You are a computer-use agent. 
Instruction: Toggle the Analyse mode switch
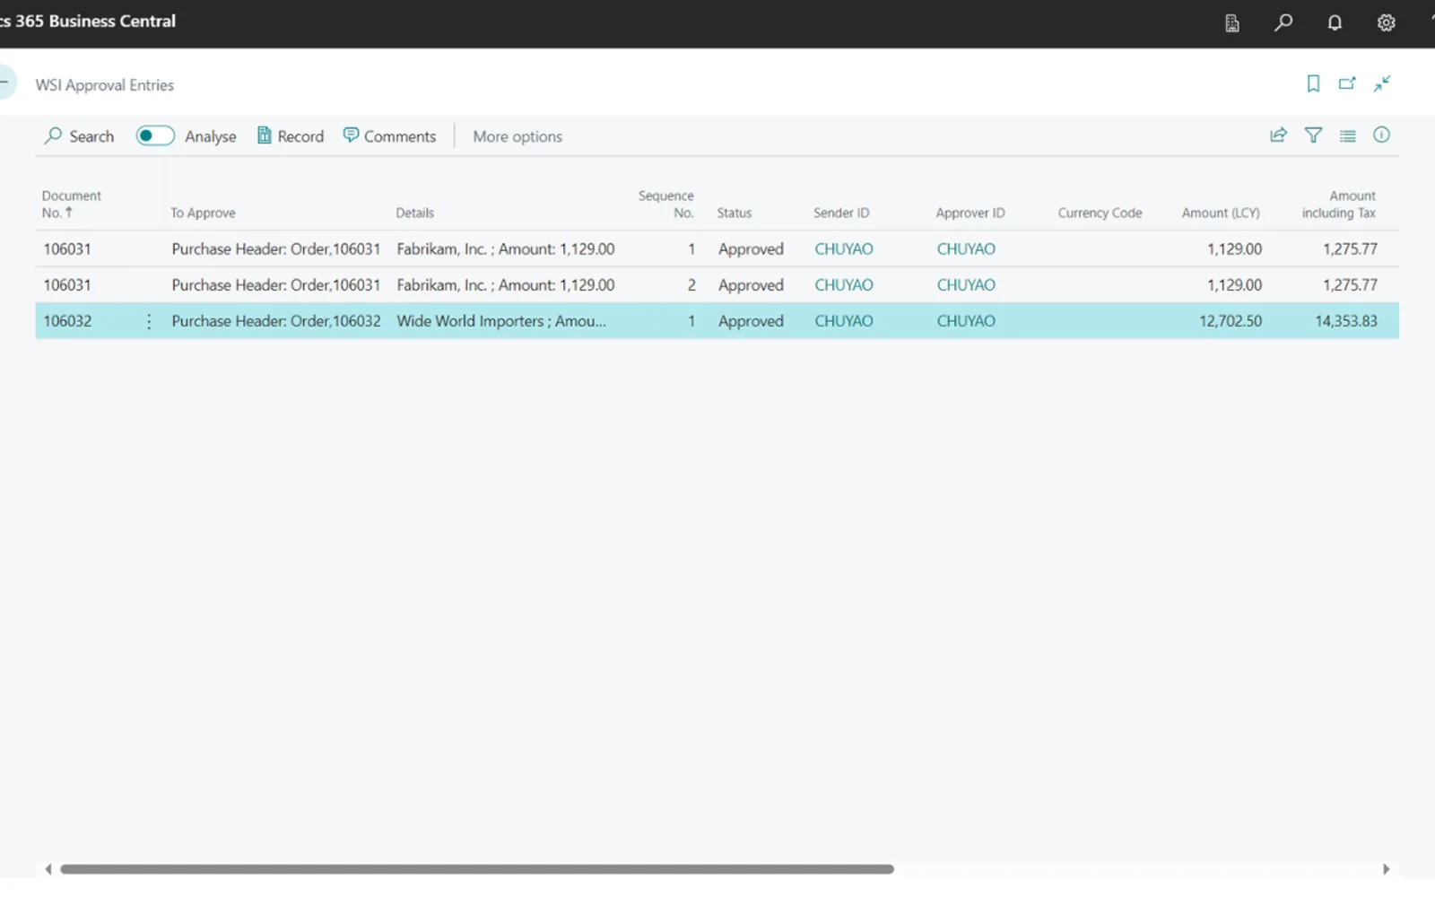(x=155, y=136)
